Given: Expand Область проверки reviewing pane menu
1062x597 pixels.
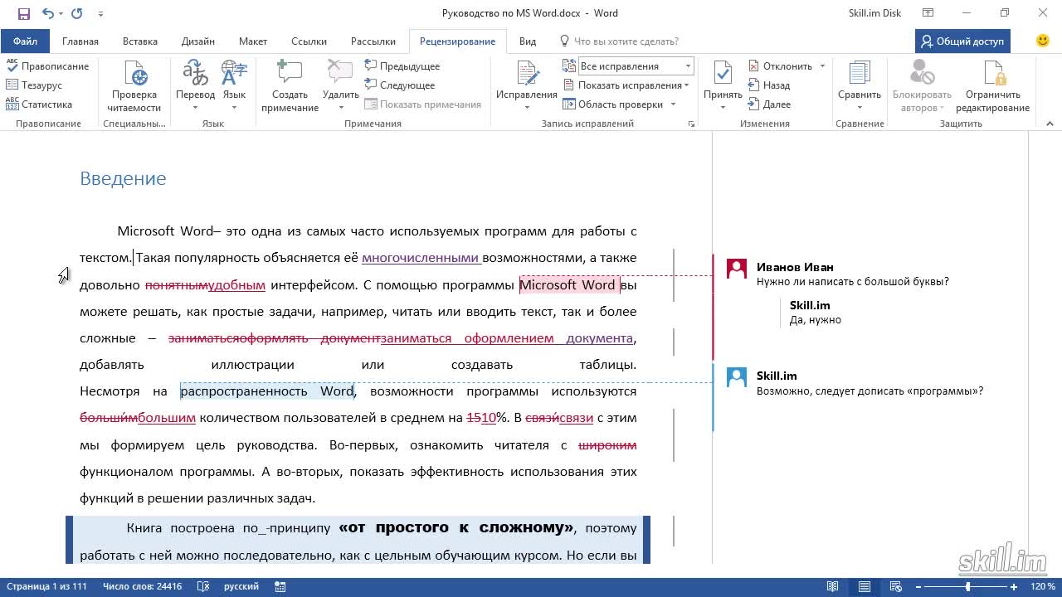Looking at the screenshot, I should click(620, 104).
